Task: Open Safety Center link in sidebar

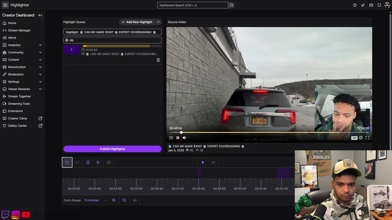Action: (17, 126)
